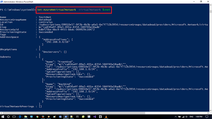Click the horizontal scrollbar right arrow
This screenshot has height=119, width=212.
click(x=208, y=113)
